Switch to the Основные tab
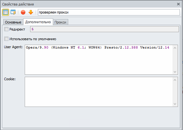183x130 pixels. pyautogui.click(x=13, y=22)
